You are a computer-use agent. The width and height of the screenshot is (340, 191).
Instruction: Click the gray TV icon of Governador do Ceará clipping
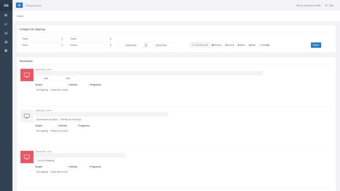[27, 116]
